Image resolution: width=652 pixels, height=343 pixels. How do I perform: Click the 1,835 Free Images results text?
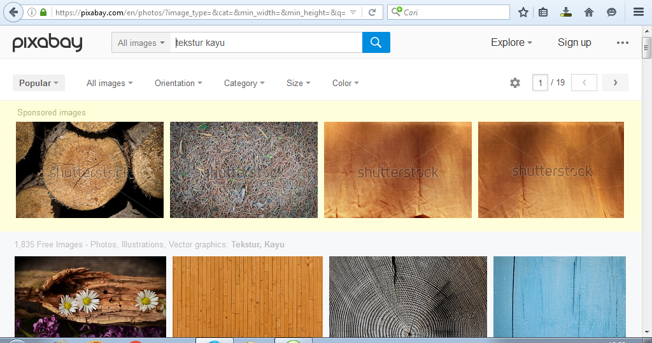[149, 245]
